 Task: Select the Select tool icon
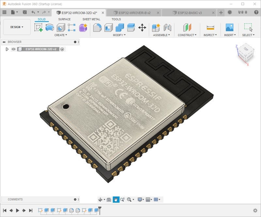coord(248,27)
